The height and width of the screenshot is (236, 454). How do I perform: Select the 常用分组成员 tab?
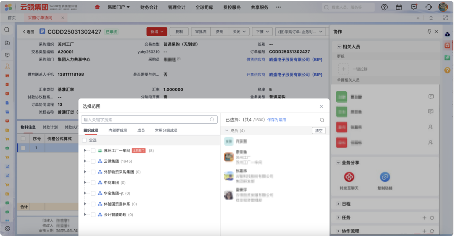(x=166, y=130)
